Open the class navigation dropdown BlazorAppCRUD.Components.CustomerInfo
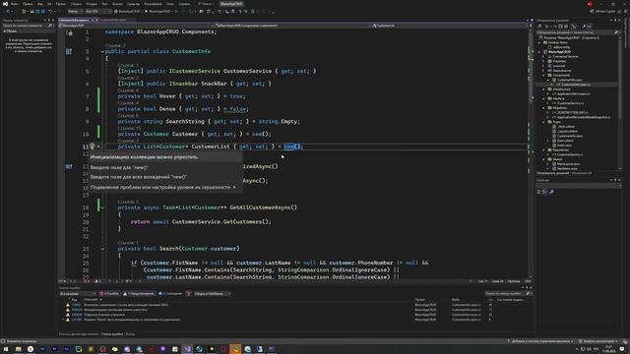630x354 pixels. click(x=292, y=26)
